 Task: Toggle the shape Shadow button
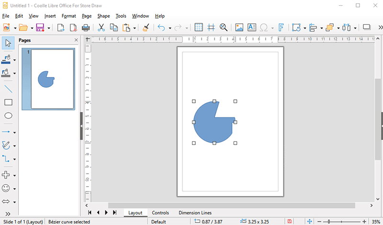367,28
